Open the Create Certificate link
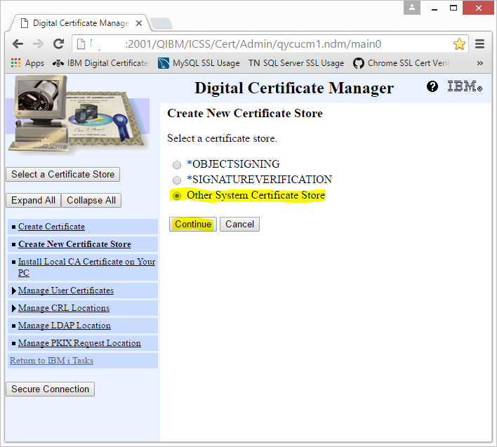 coord(51,227)
